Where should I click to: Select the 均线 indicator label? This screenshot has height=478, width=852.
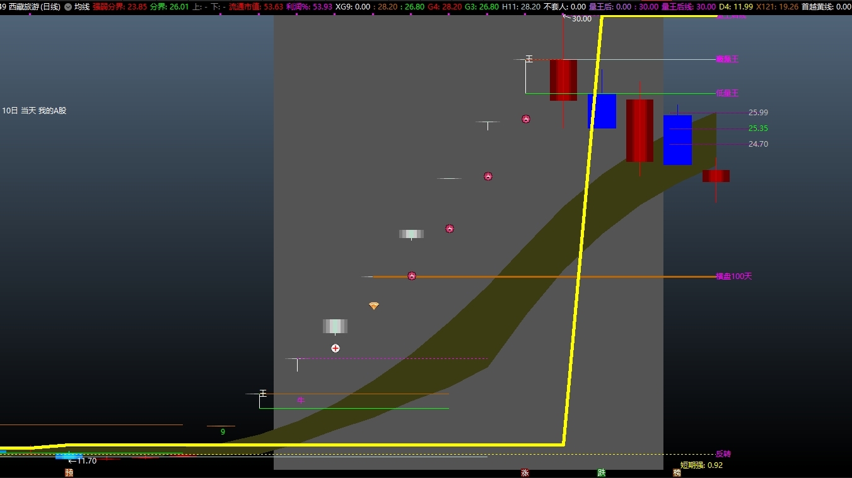(x=82, y=7)
